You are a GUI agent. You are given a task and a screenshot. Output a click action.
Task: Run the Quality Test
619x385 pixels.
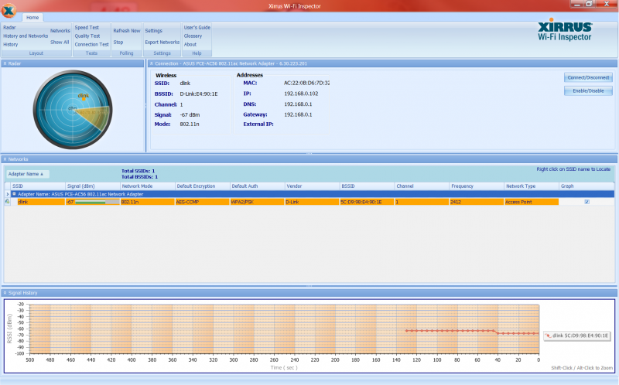coord(87,36)
